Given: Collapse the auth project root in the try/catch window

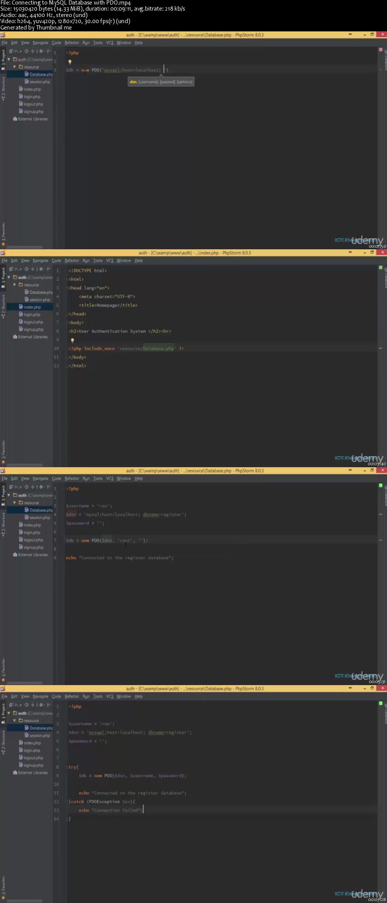Looking at the screenshot, I should [x=9, y=713].
